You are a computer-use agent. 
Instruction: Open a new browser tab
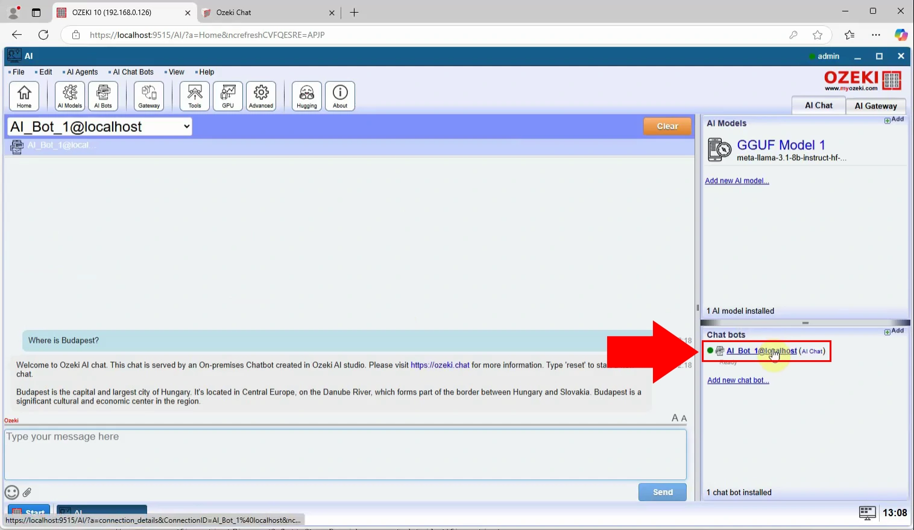tap(354, 12)
